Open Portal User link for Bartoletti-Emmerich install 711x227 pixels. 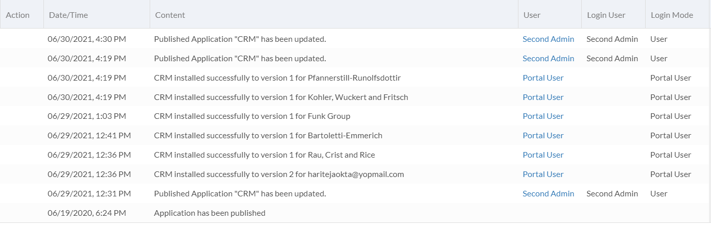click(x=543, y=135)
